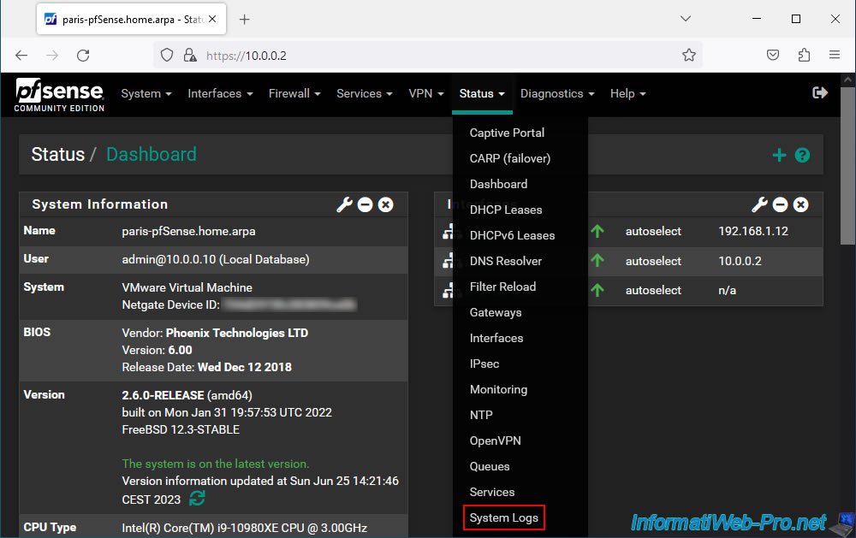This screenshot has width=856, height=538.
Task: Expand the System menu
Action: point(146,94)
